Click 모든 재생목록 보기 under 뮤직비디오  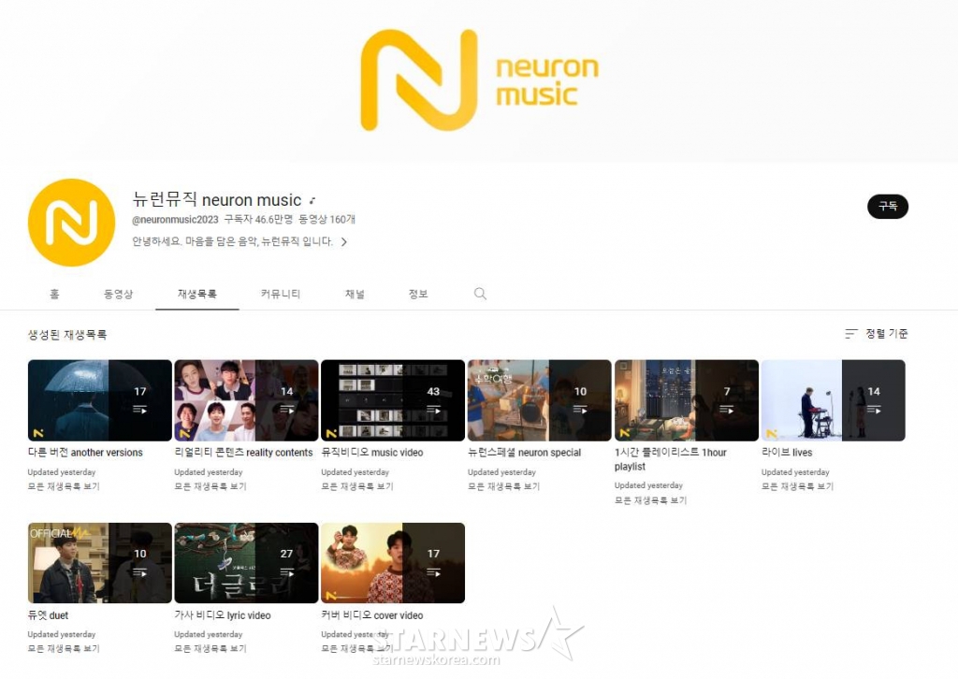[356, 486]
